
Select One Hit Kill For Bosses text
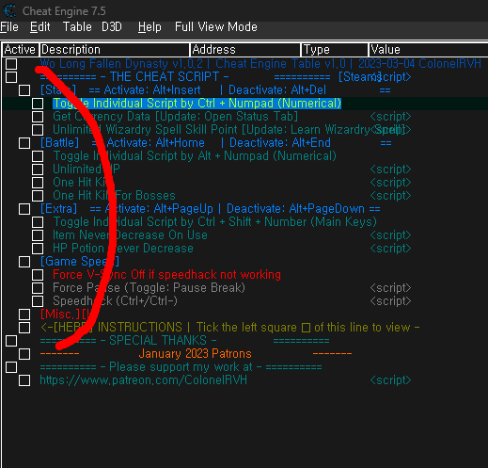pos(114,196)
